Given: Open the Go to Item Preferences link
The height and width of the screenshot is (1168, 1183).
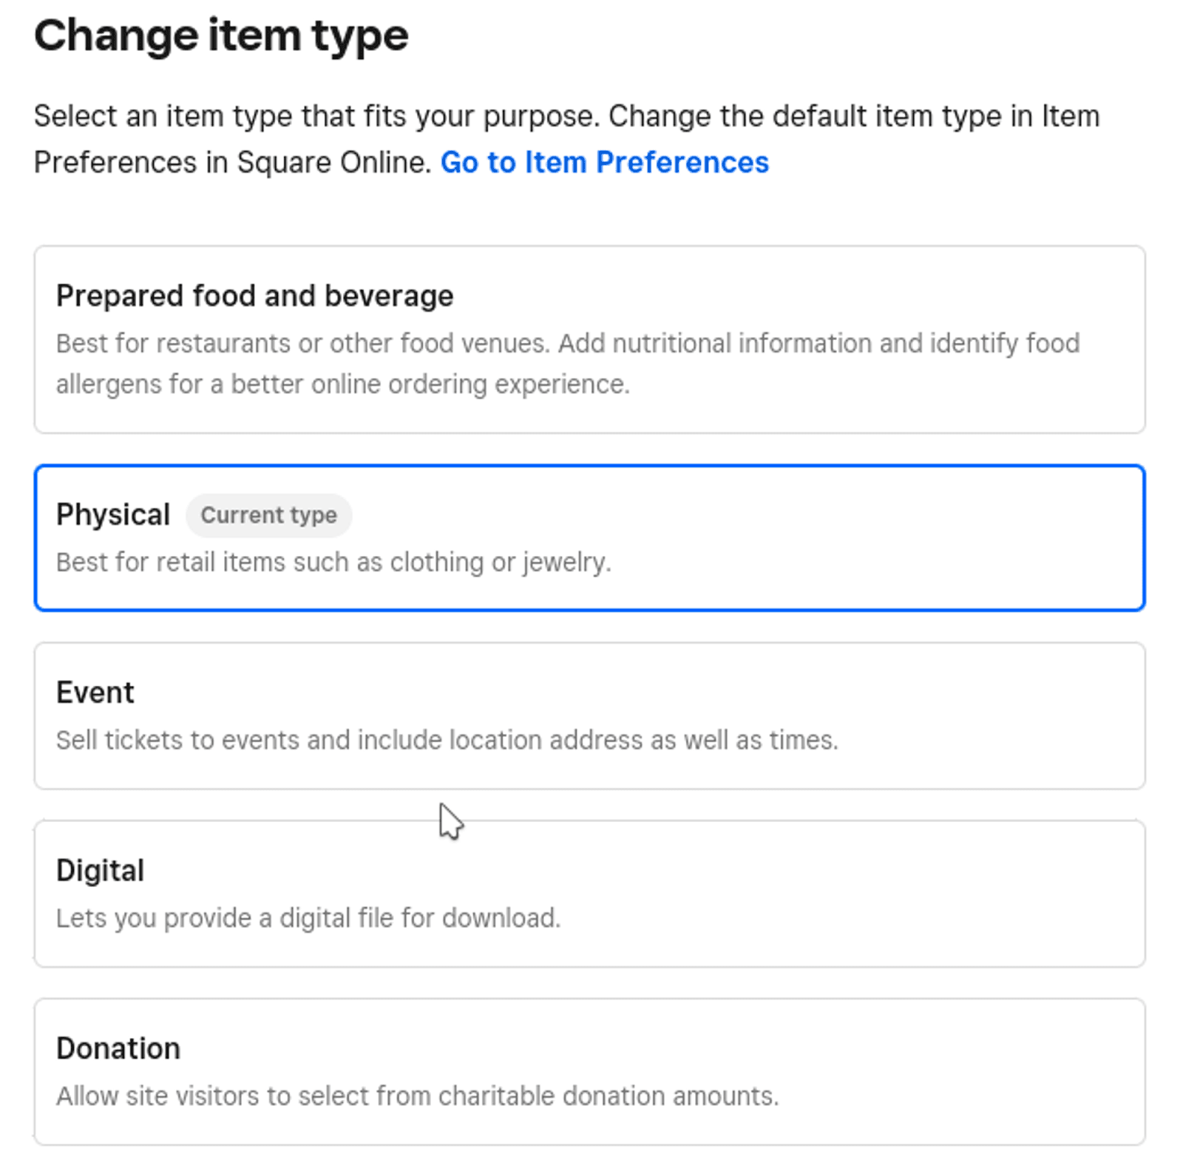Looking at the screenshot, I should pos(604,163).
